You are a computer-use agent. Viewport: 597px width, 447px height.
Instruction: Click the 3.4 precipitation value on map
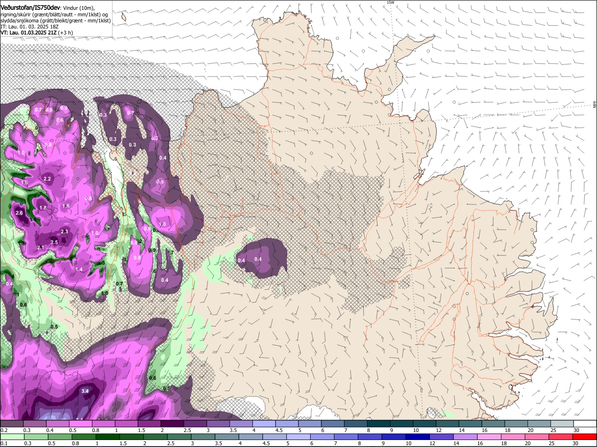pos(85,391)
